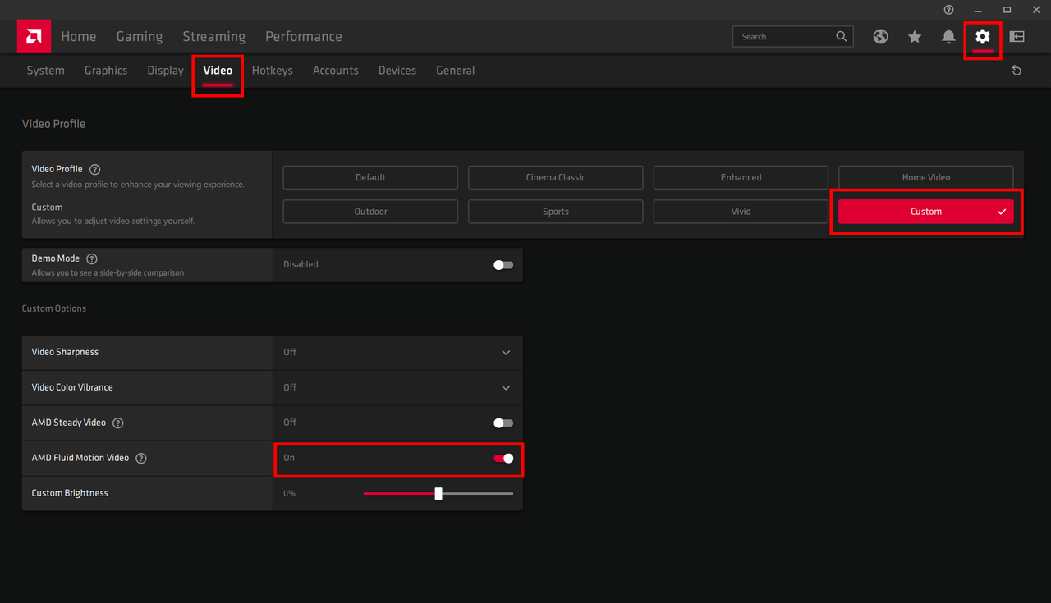Switch to Accounts settings tab
The image size is (1051, 603).
[x=335, y=71]
